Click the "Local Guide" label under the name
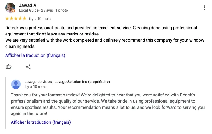This screenshot has width=212, height=134. point(29,10)
